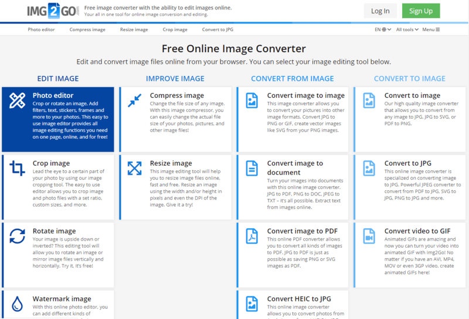Click the Log In button

click(380, 11)
